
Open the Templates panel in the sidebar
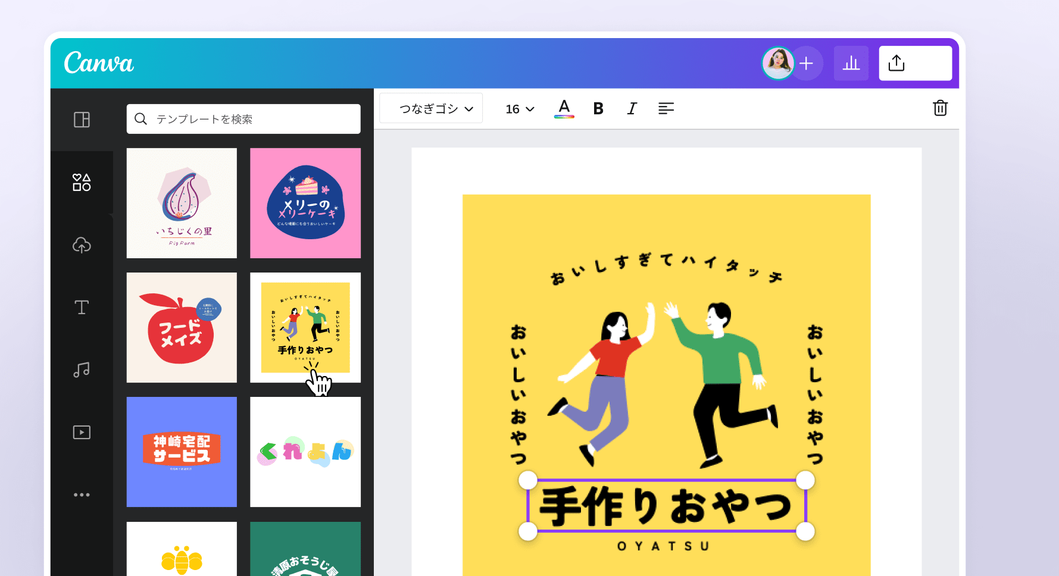click(x=82, y=120)
